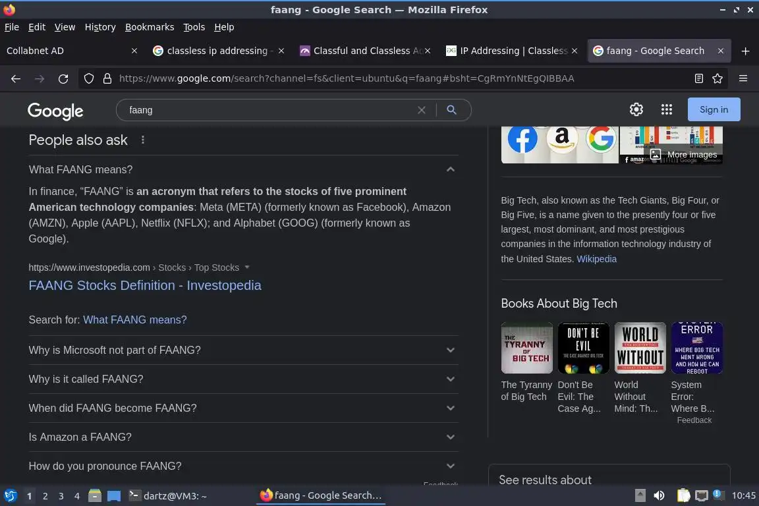Open the volume control in system tray
Screen dimensions: 759x506
coord(659,495)
